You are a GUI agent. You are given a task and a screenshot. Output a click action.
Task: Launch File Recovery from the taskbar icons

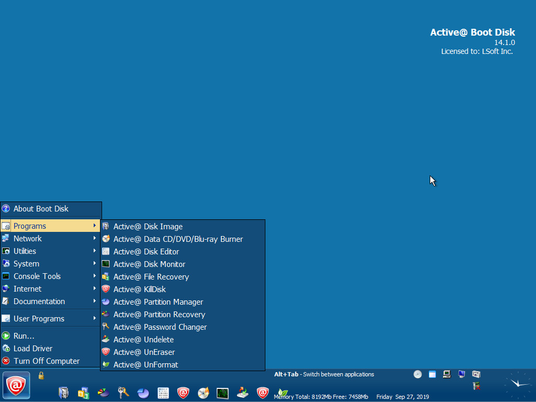click(x=83, y=393)
